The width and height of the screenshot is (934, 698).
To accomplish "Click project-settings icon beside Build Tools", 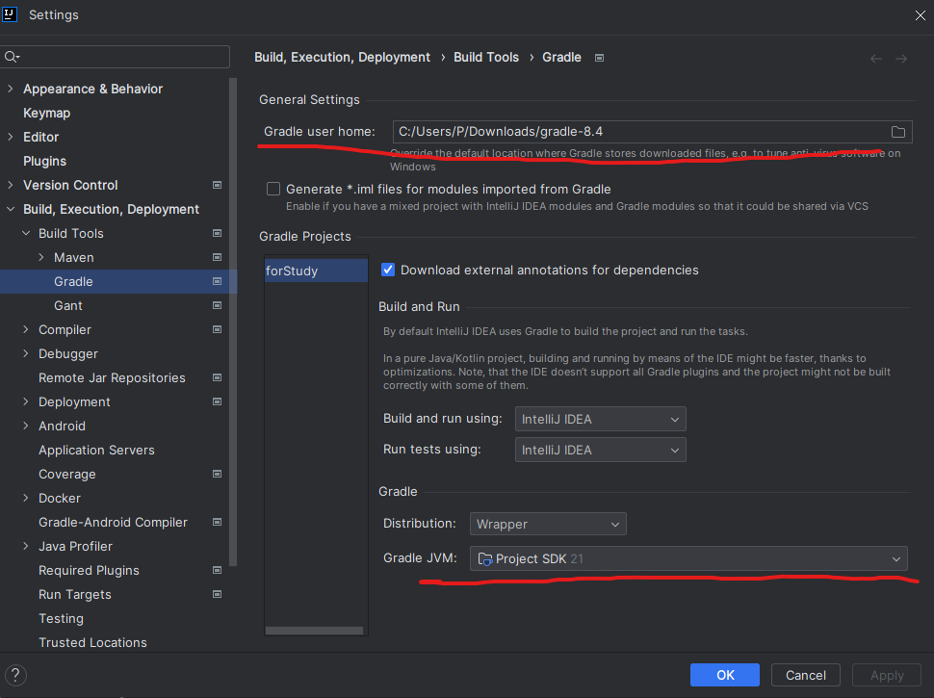I will point(218,233).
